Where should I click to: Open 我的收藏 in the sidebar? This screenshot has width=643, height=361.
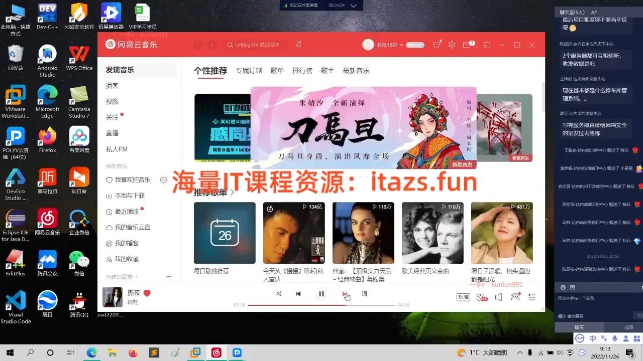tap(127, 259)
